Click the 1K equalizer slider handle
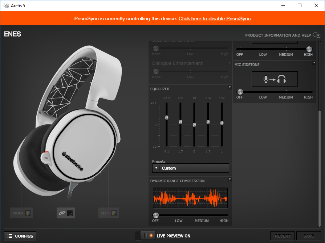This screenshot has width=325, height=243. tap(194, 125)
